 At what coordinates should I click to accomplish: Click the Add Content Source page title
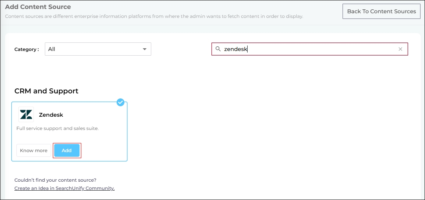pyautogui.click(x=38, y=7)
